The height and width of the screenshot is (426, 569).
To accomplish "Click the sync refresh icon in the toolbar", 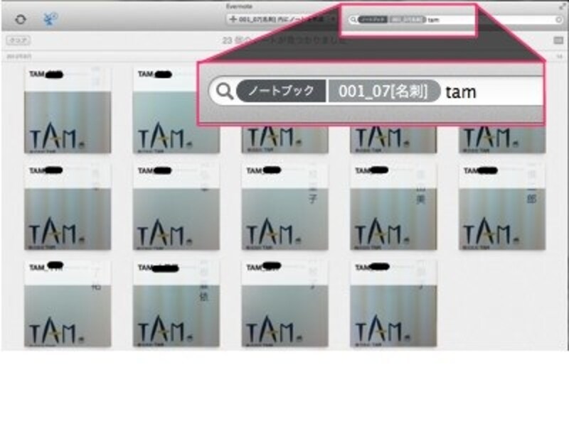I will 19,19.
